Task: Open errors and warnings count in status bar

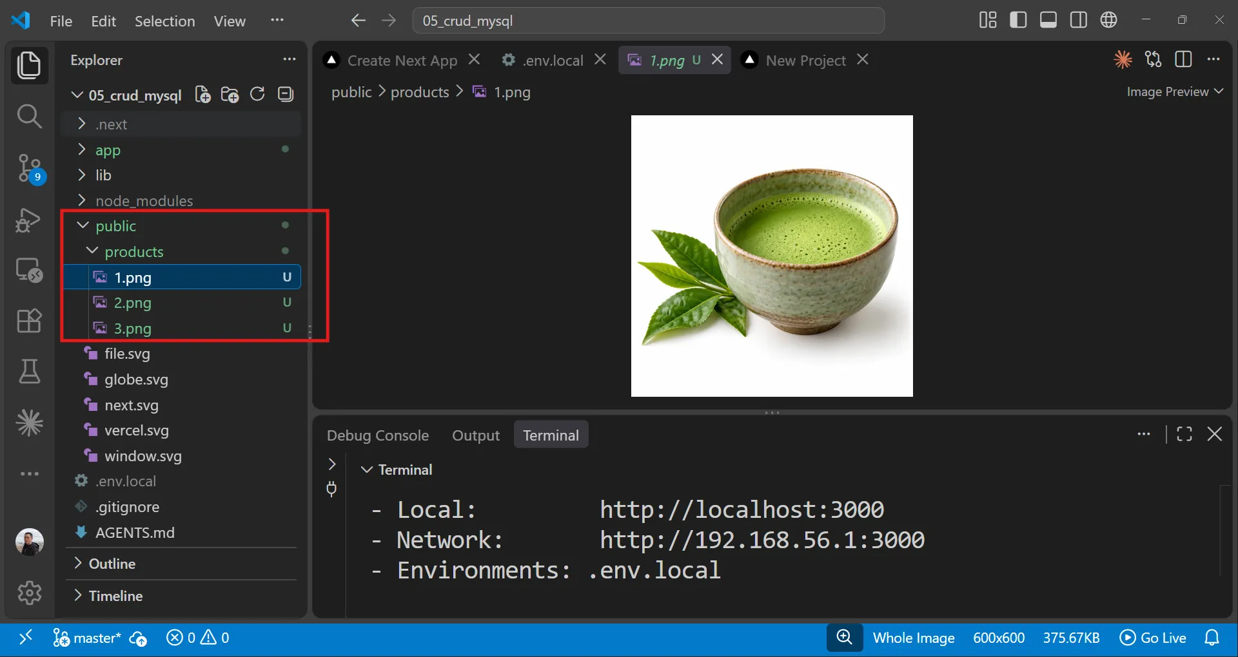Action: [198, 638]
